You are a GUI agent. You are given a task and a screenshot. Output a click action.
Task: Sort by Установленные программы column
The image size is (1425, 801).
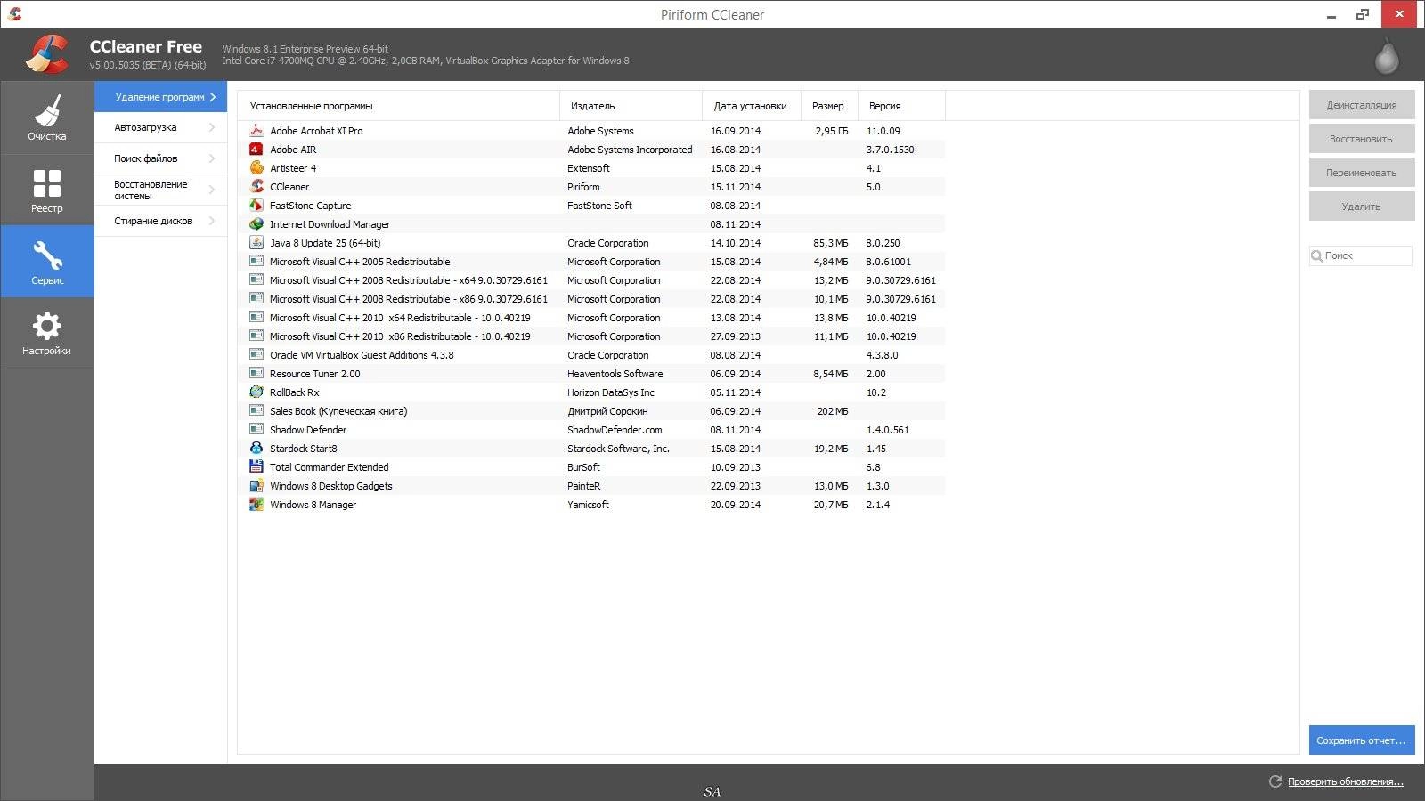[399, 106]
